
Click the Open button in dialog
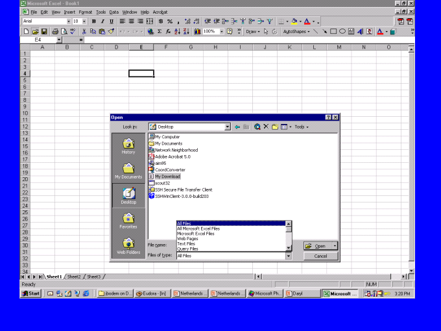click(x=318, y=246)
